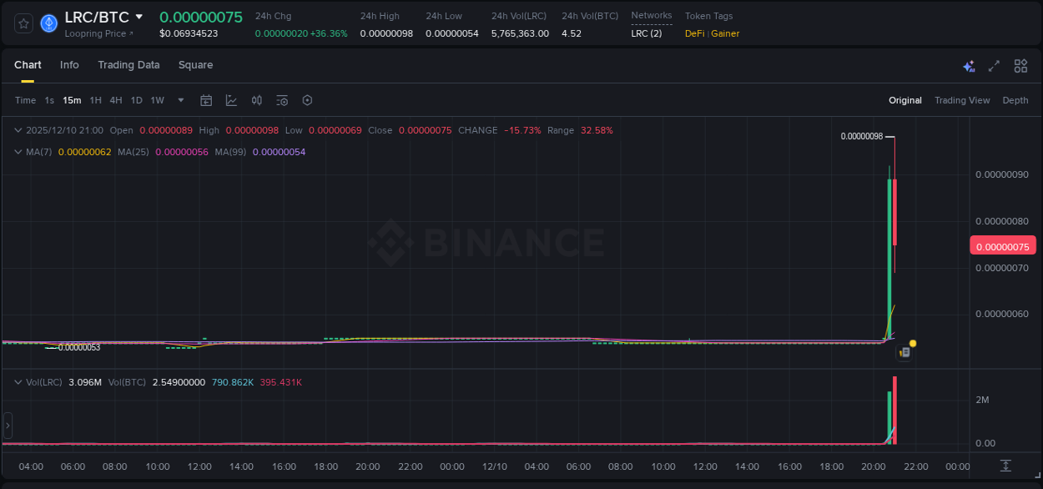Switch chart to Trading View mode
Image resolution: width=1043 pixels, height=489 pixels.
coord(961,100)
